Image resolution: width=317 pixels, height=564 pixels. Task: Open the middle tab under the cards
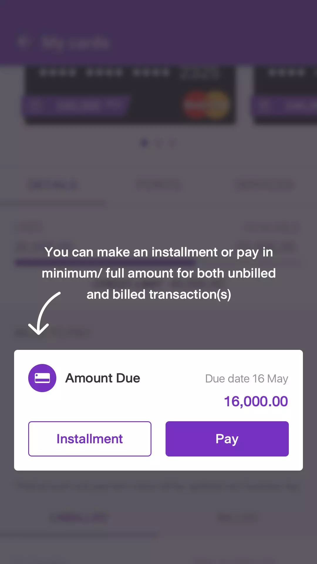[x=158, y=185]
